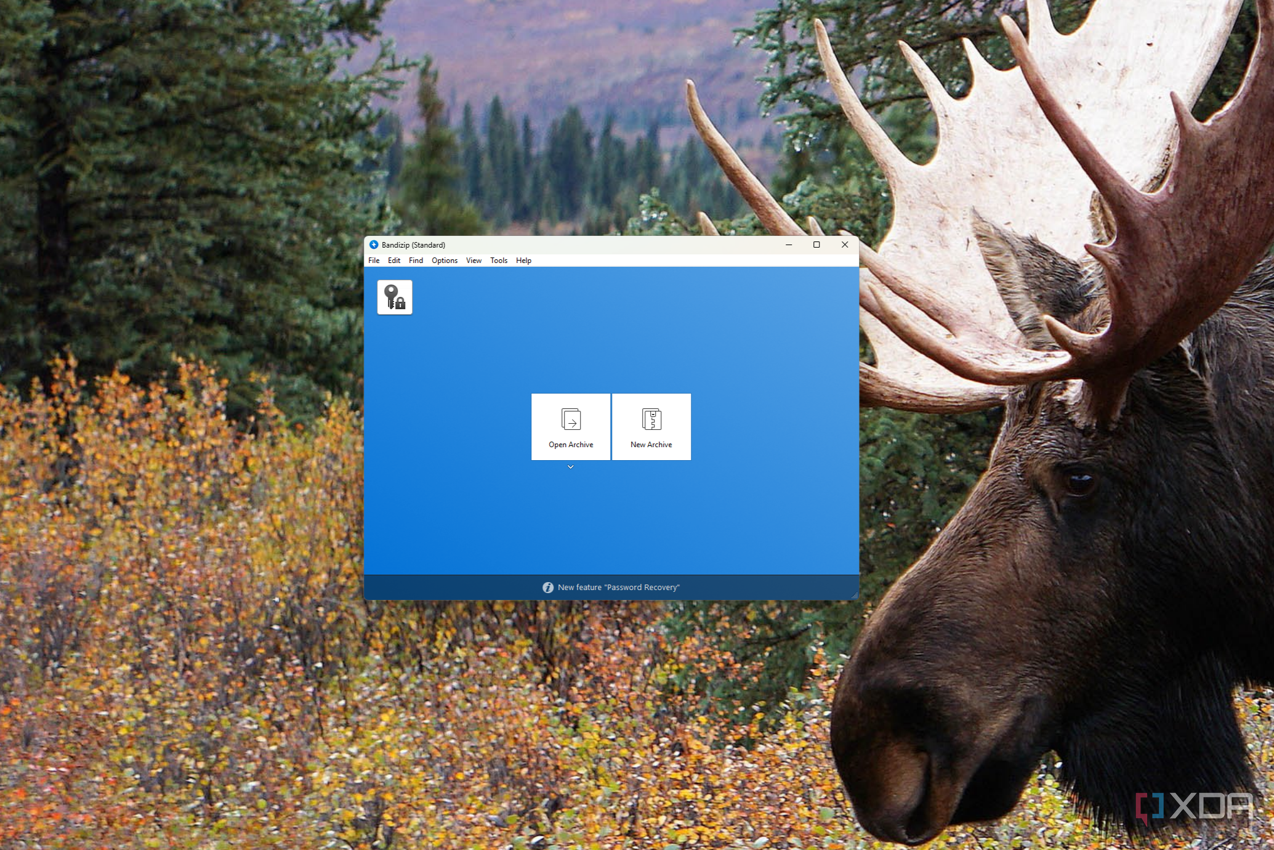The width and height of the screenshot is (1274, 850).
Task: Click the Open Archive tile
Action: click(571, 427)
